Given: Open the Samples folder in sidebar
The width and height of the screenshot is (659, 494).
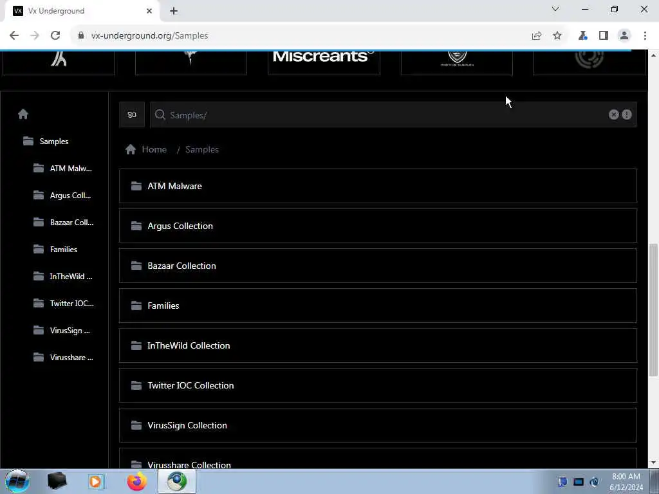Looking at the screenshot, I should point(46,141).
